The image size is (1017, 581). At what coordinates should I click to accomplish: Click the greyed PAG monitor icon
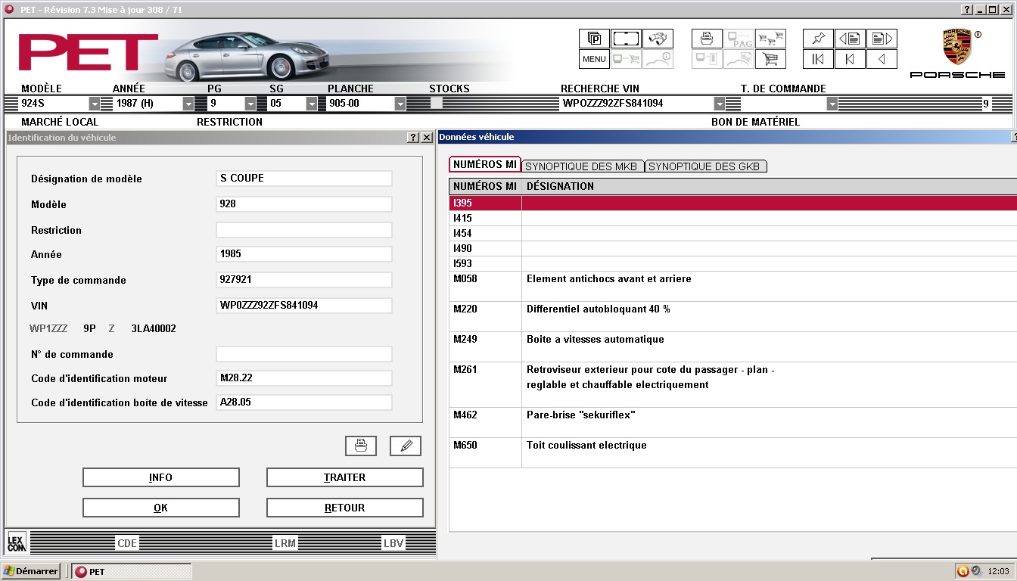tap(739, 39)
